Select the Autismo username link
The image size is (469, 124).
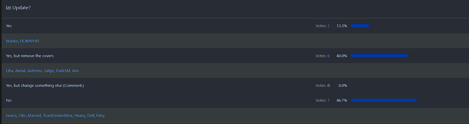click(x=34, y=71)
